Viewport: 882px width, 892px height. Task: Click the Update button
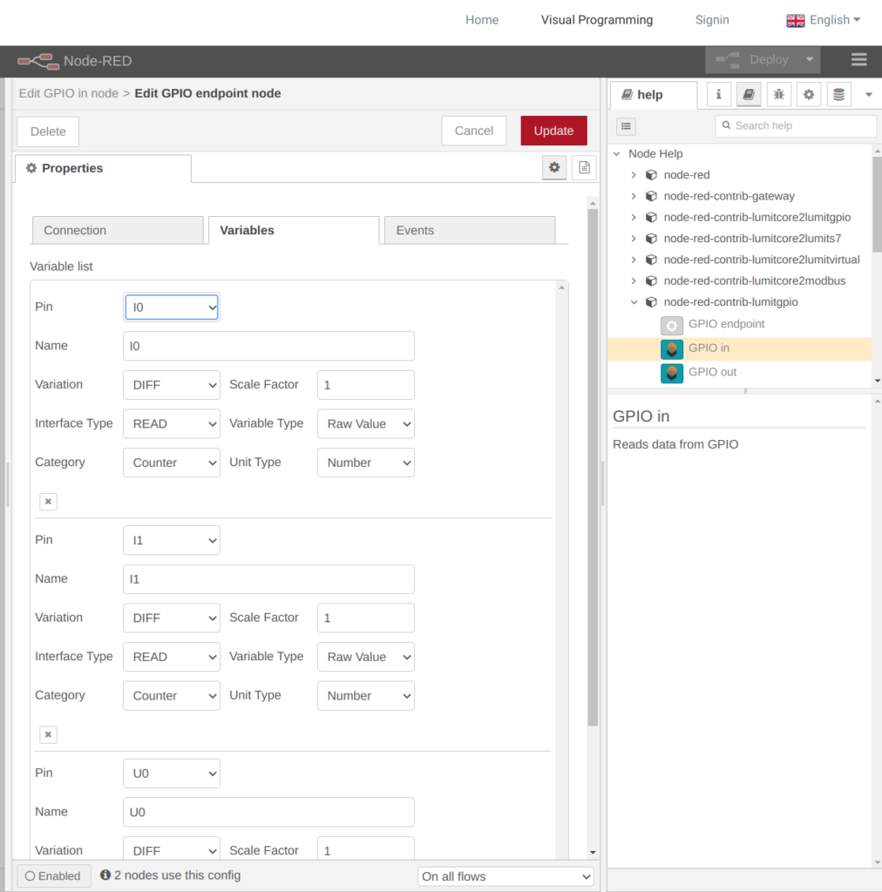[553, 131]
